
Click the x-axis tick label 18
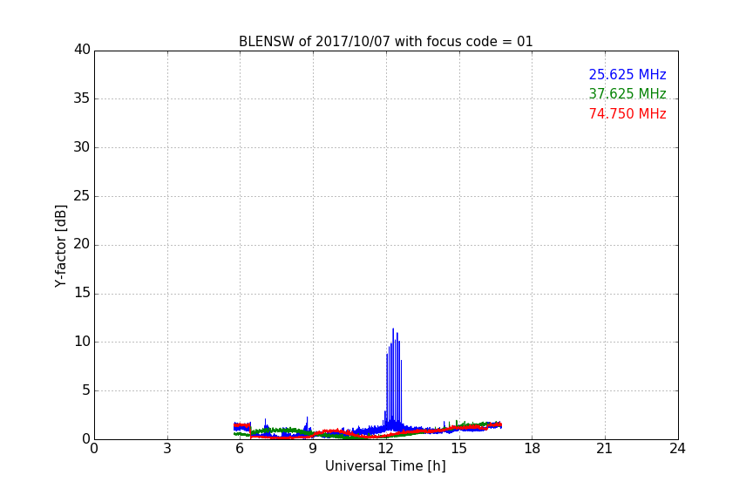(533, 449)
